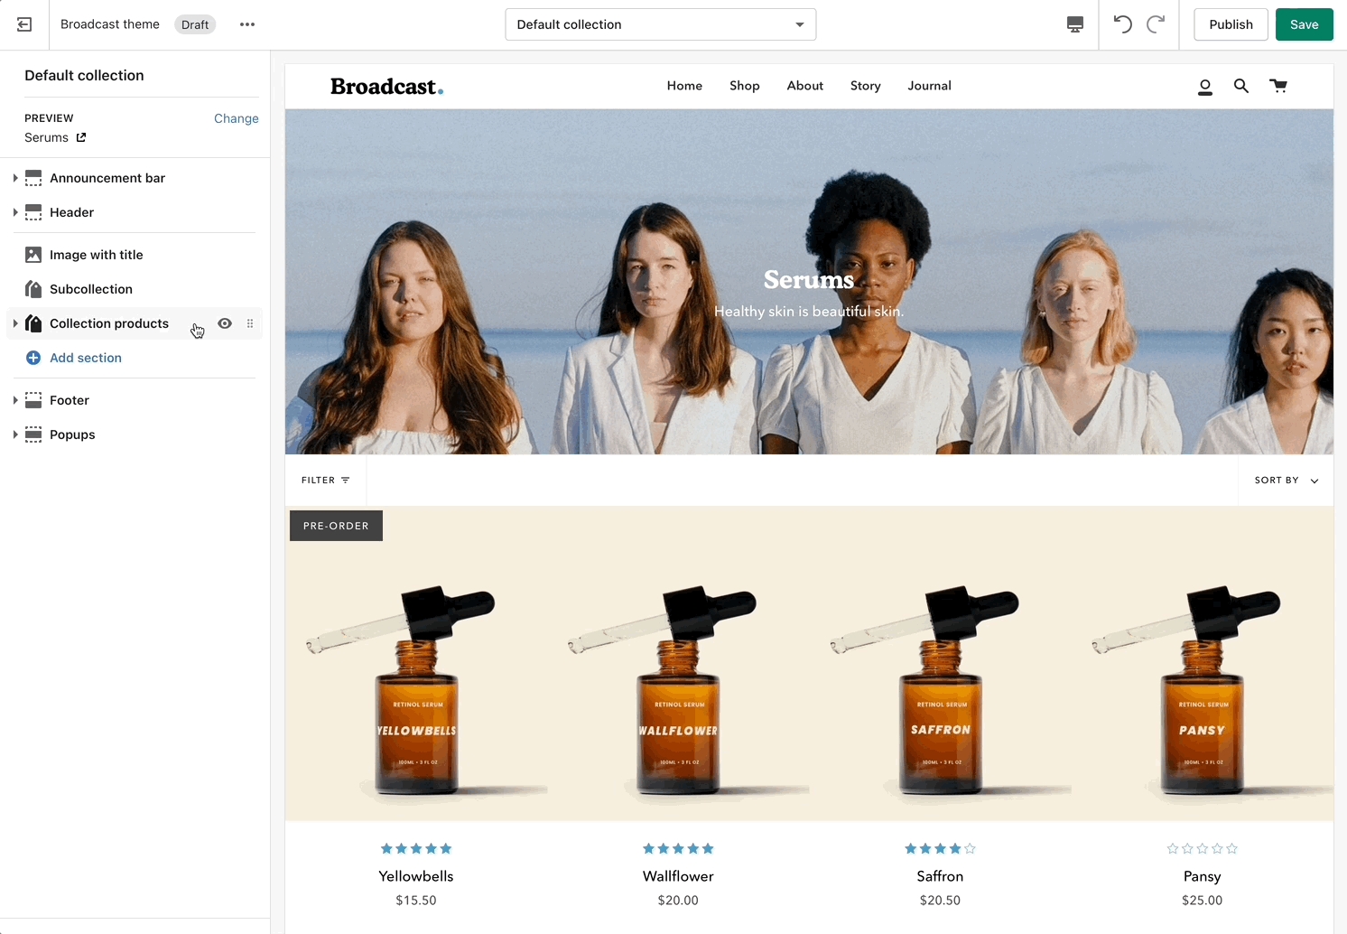The image size is (1347, 934).
Task: Open the three-dot more actions menu
Action: (x=247, y=24)
